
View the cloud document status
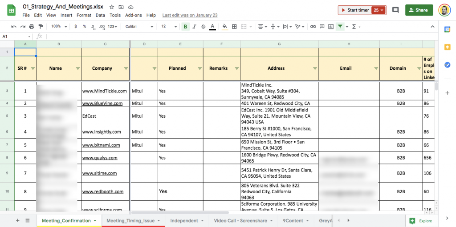[x=130, y=7]
